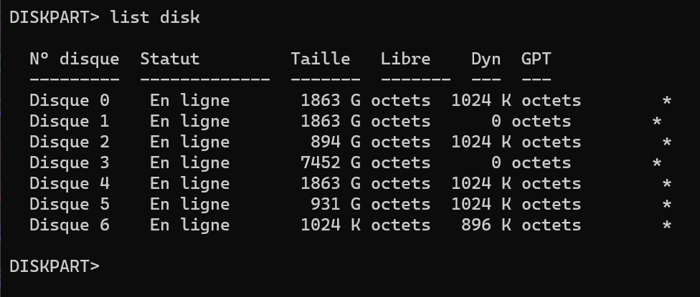Click the GPT asterisk on Disque 1 row
The height and width of the screenshot is (297, 700).
click(656, 122)
